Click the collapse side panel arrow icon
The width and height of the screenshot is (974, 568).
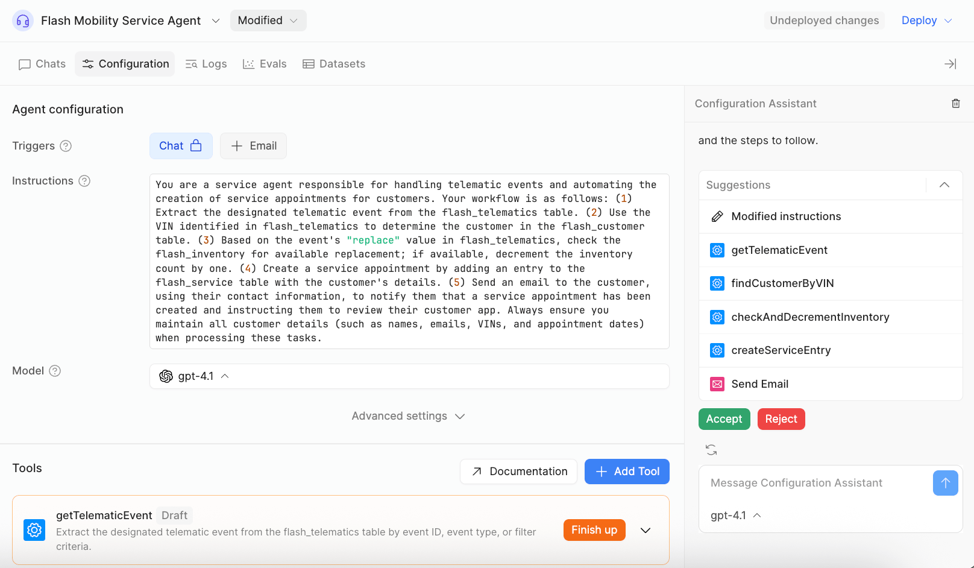[x=950, y=64]
